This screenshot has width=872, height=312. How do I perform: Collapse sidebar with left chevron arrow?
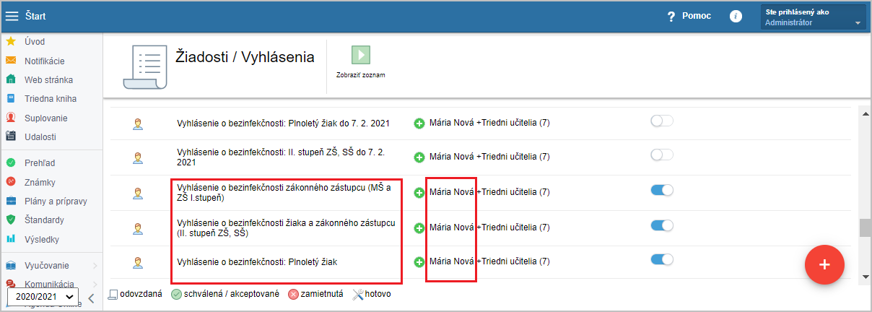92,298
